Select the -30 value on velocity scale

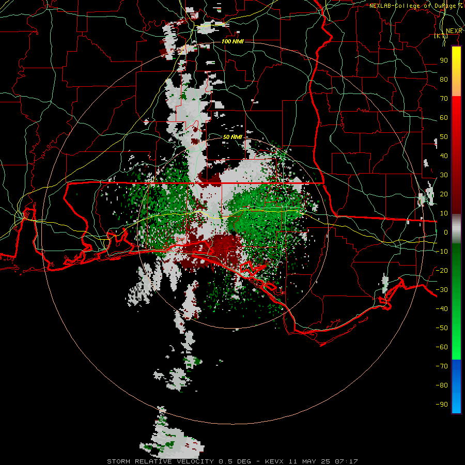pyautogui.click(x=442, y=290)
